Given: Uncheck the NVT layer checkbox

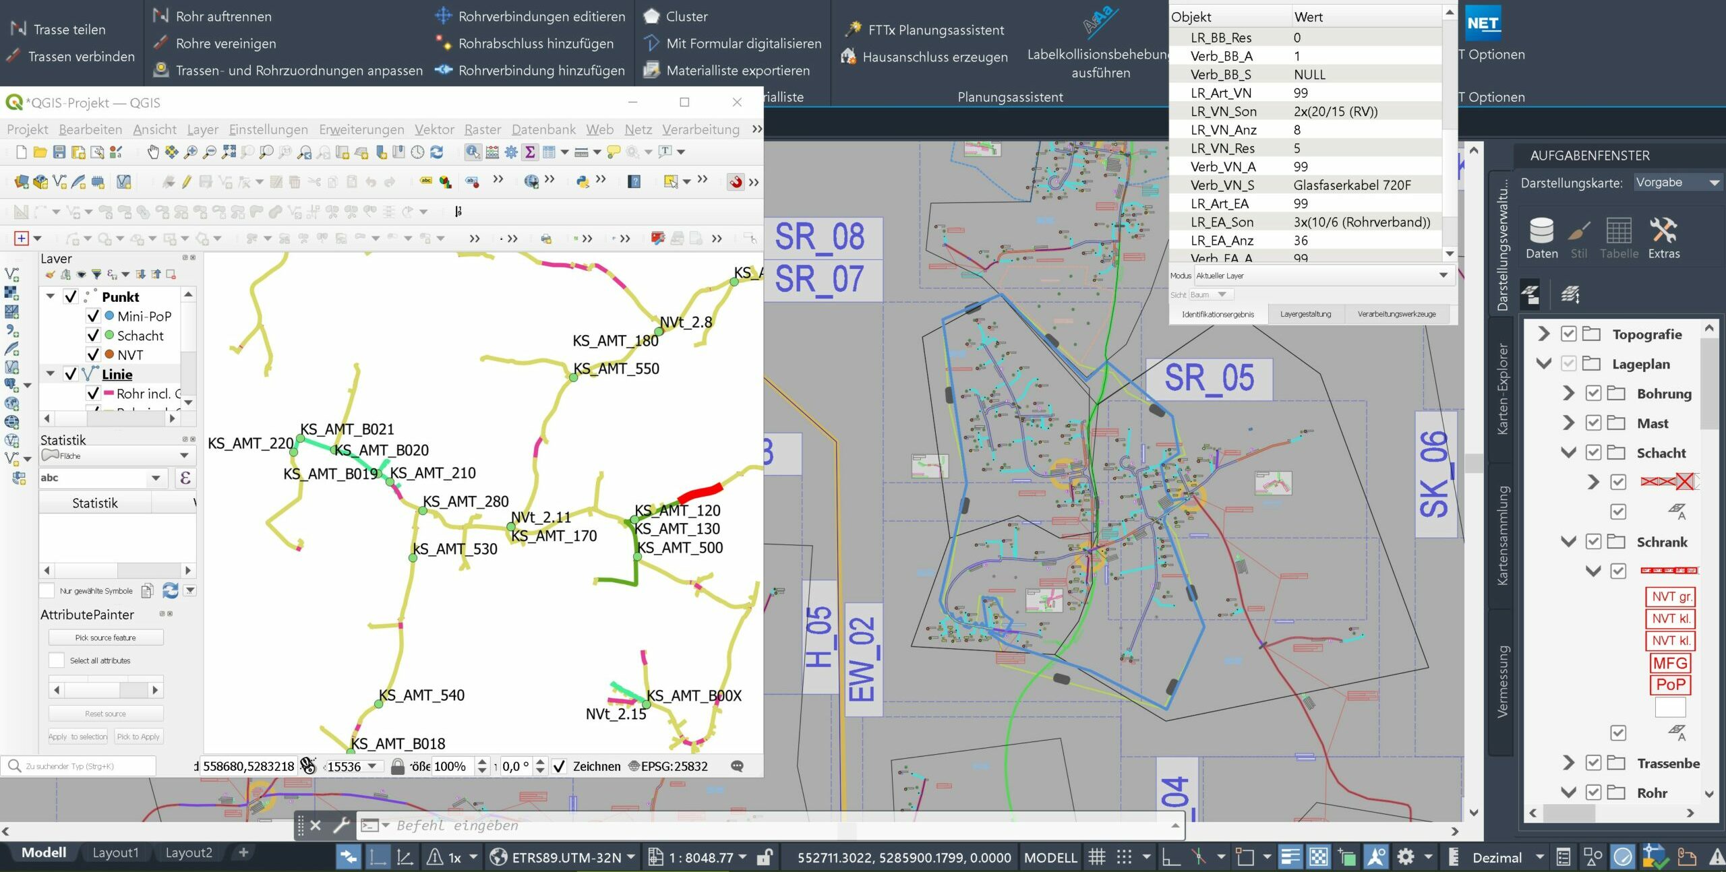Looking at the screenshot, I should (x=94, y=354).
